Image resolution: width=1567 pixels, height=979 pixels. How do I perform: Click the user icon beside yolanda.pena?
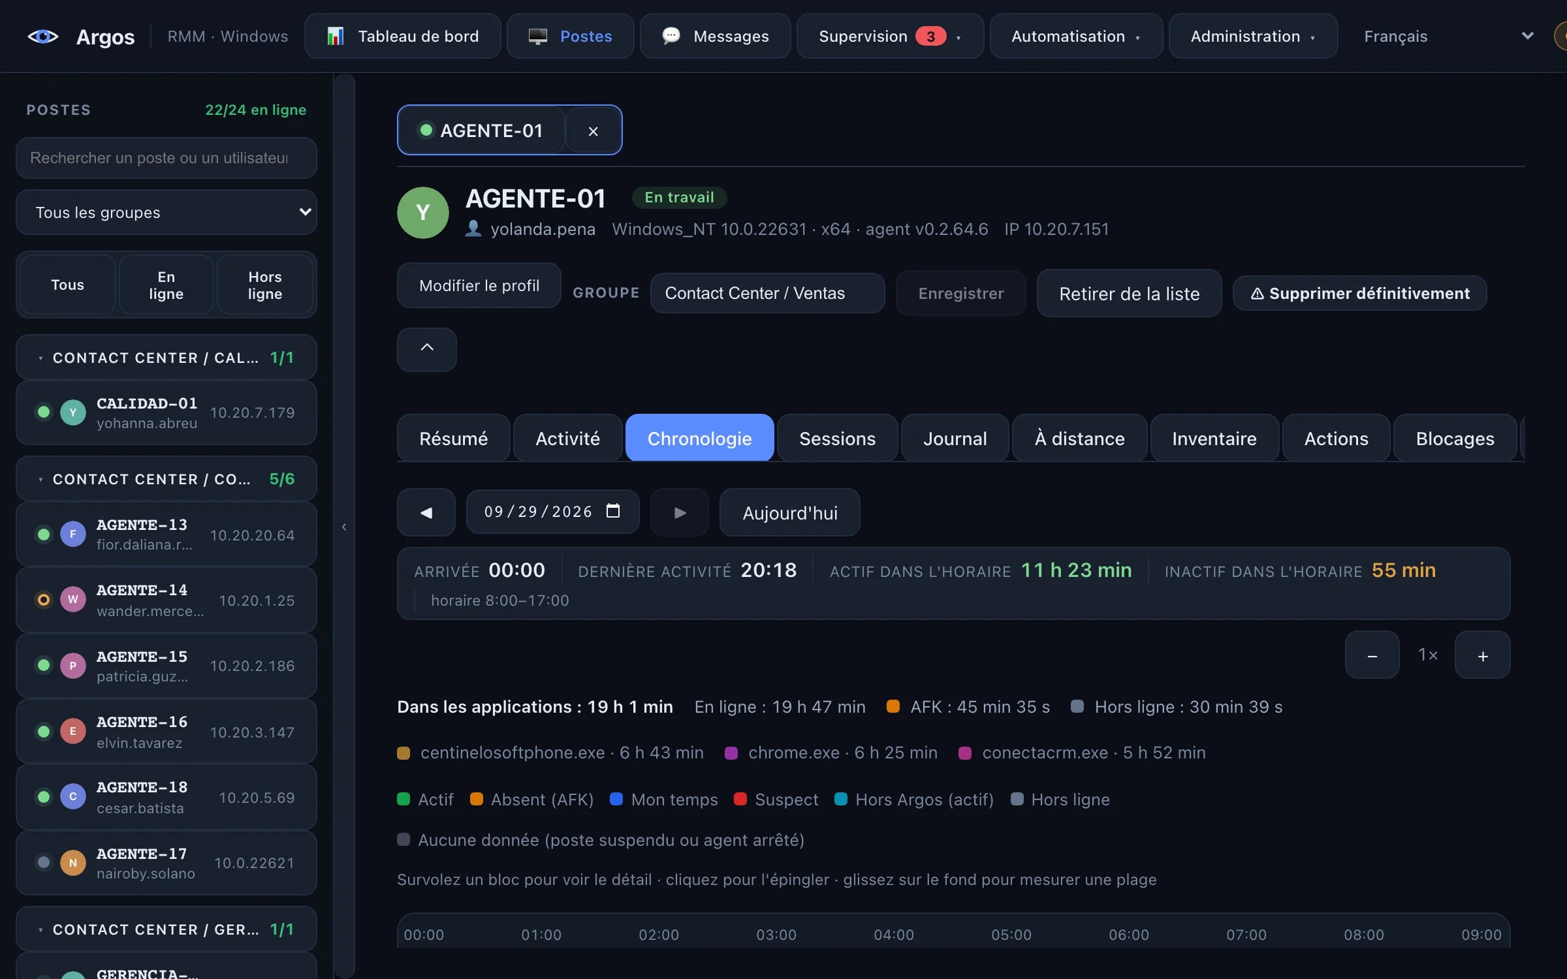(473, 228)
